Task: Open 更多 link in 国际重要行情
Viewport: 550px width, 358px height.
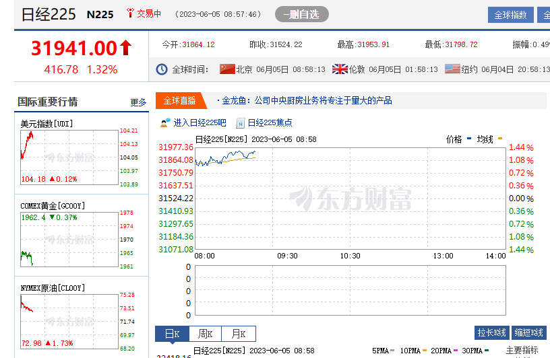Action: [x=138, y=102]
